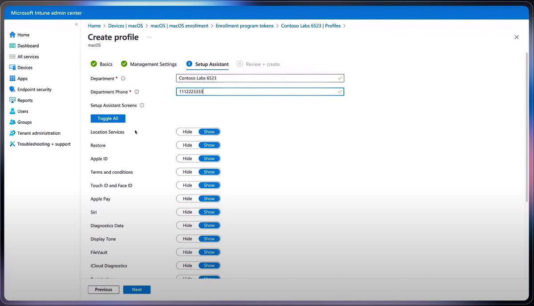Click the Groups people icon

pyautogui.click(x=12, y=122)
